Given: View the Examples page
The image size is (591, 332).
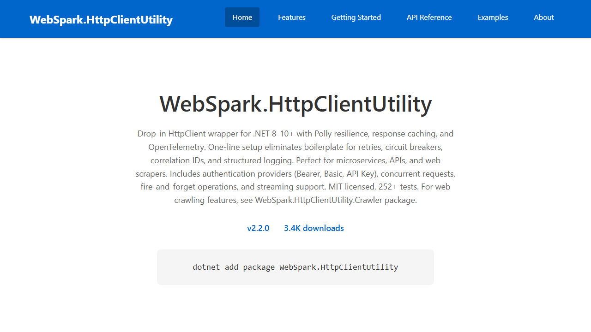Looking at the screenshot, I should (x=493, y=17).
